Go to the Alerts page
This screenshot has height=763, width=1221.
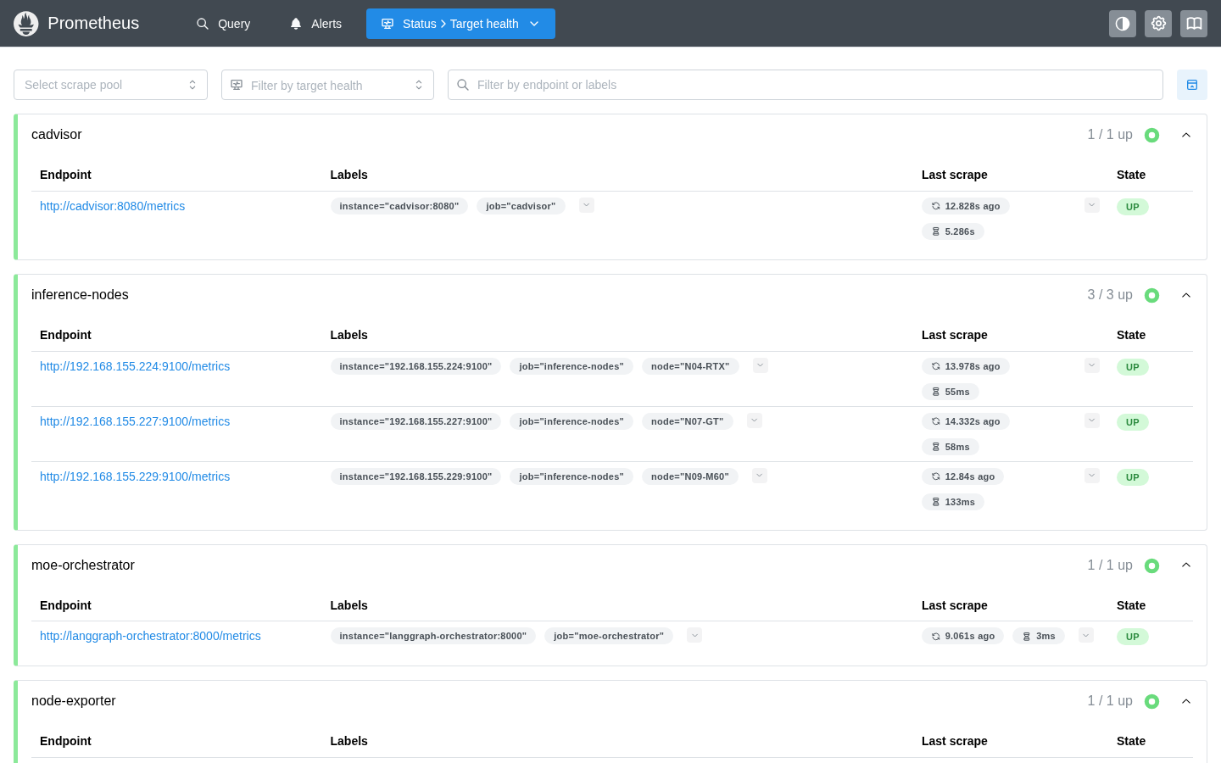[x=315, y=24]
